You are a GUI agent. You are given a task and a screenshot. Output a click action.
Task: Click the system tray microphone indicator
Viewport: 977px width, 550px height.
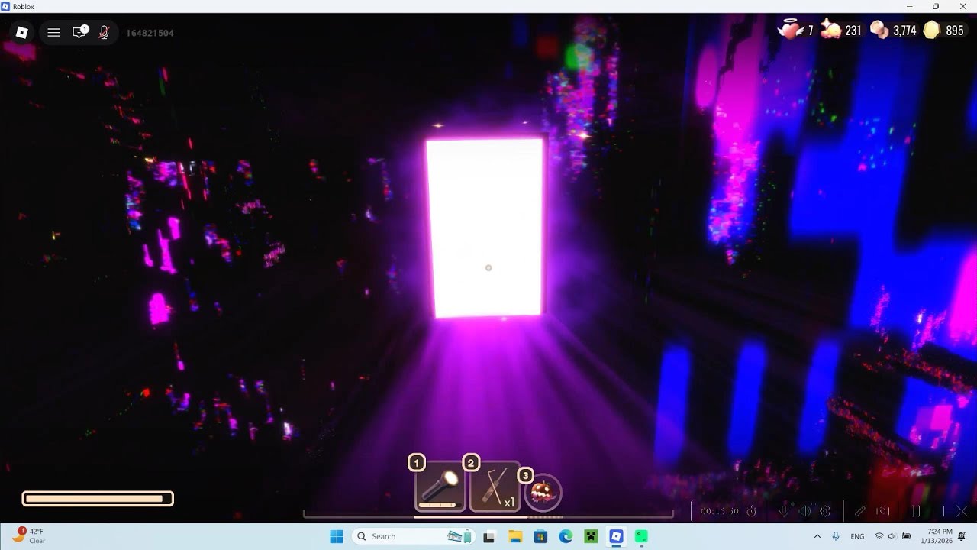(836, 536)
